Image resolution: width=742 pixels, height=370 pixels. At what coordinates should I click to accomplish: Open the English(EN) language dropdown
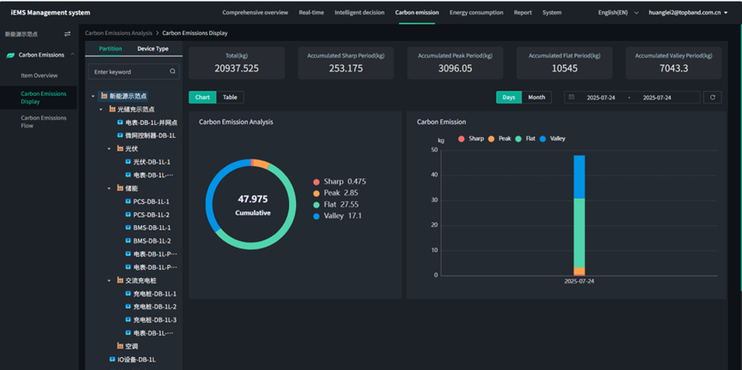[618, 13]
